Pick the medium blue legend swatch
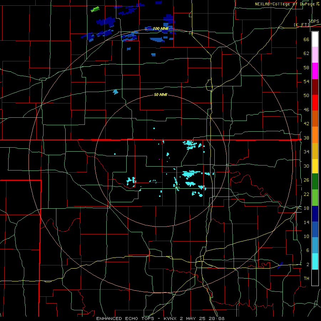Image resolution: width=321 pixels, height=321 pixels. pos(315,229)
